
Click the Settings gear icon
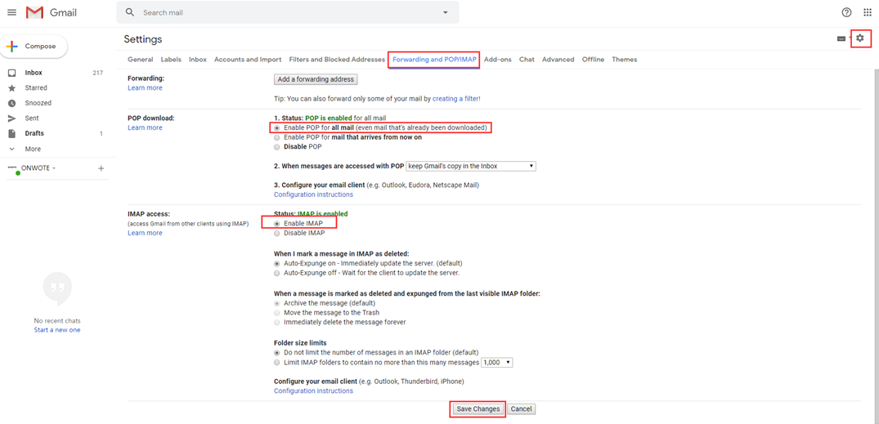coord(859,38)
